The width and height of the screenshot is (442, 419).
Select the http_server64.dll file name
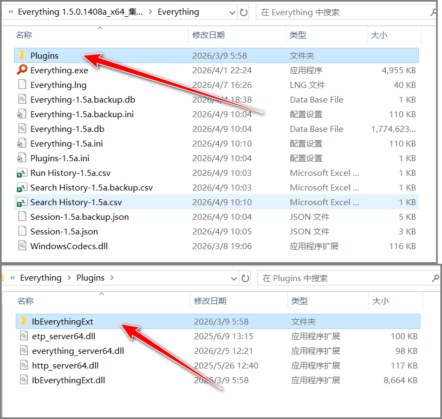66,366
